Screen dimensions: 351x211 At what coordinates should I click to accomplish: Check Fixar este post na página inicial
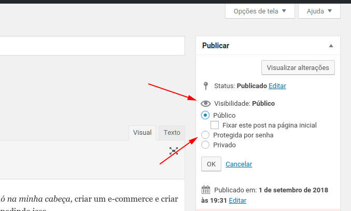pos(215,125)
